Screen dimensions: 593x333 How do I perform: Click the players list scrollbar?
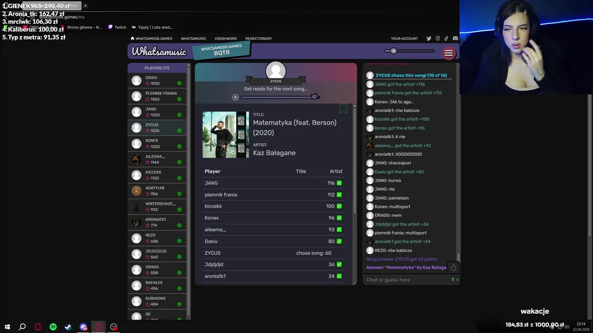pyautogui.click(x=189, y=190)
